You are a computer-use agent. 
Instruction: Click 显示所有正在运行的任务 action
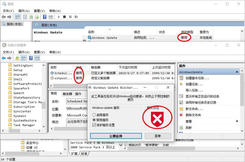pyautogui.click(x=202, y=97)
